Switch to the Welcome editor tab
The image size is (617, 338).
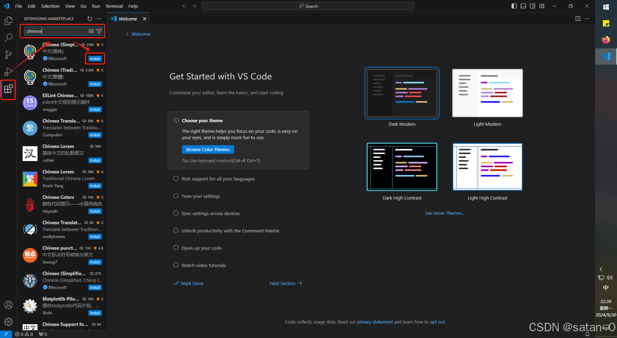[128, 19]
